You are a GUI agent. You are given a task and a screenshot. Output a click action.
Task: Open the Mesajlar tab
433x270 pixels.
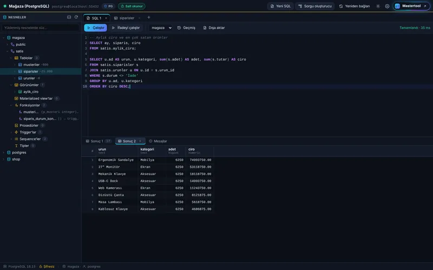pyautogui.click(x=158, y=141)
